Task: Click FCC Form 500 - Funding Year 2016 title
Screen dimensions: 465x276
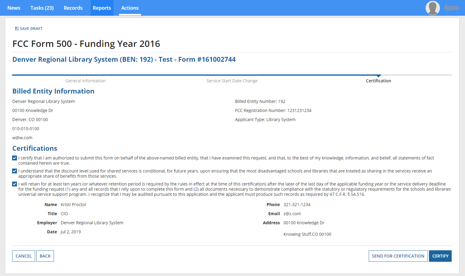Action: tap(86, 44)
